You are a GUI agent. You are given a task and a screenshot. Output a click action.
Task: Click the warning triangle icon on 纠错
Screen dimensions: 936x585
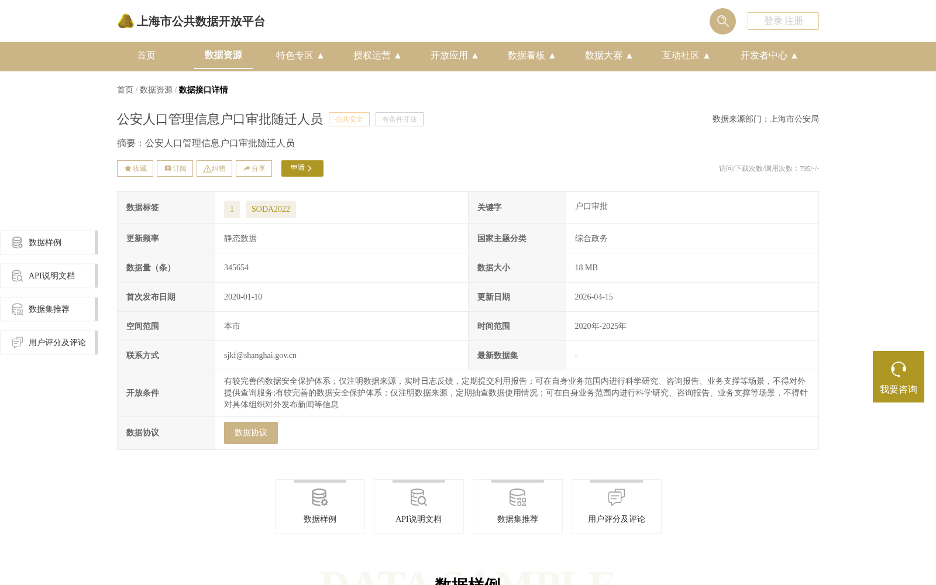click(207, 168)
